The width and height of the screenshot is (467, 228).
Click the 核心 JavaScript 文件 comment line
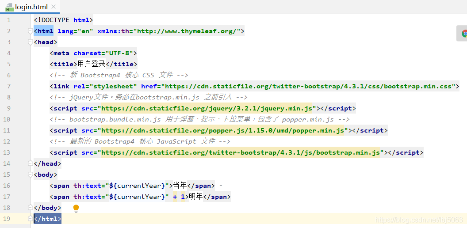140,141
